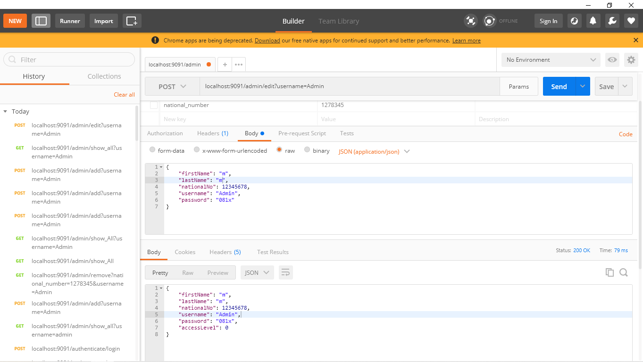Add a new request tab

pyautogui.click(x=225, y=65)
